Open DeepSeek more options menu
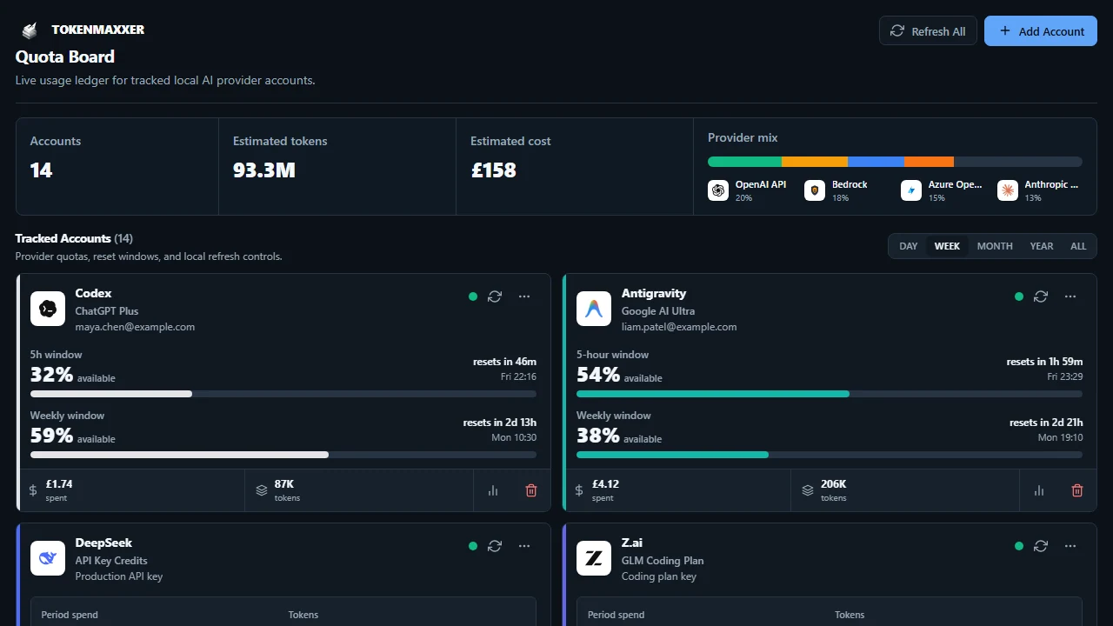 pos(524,546)
